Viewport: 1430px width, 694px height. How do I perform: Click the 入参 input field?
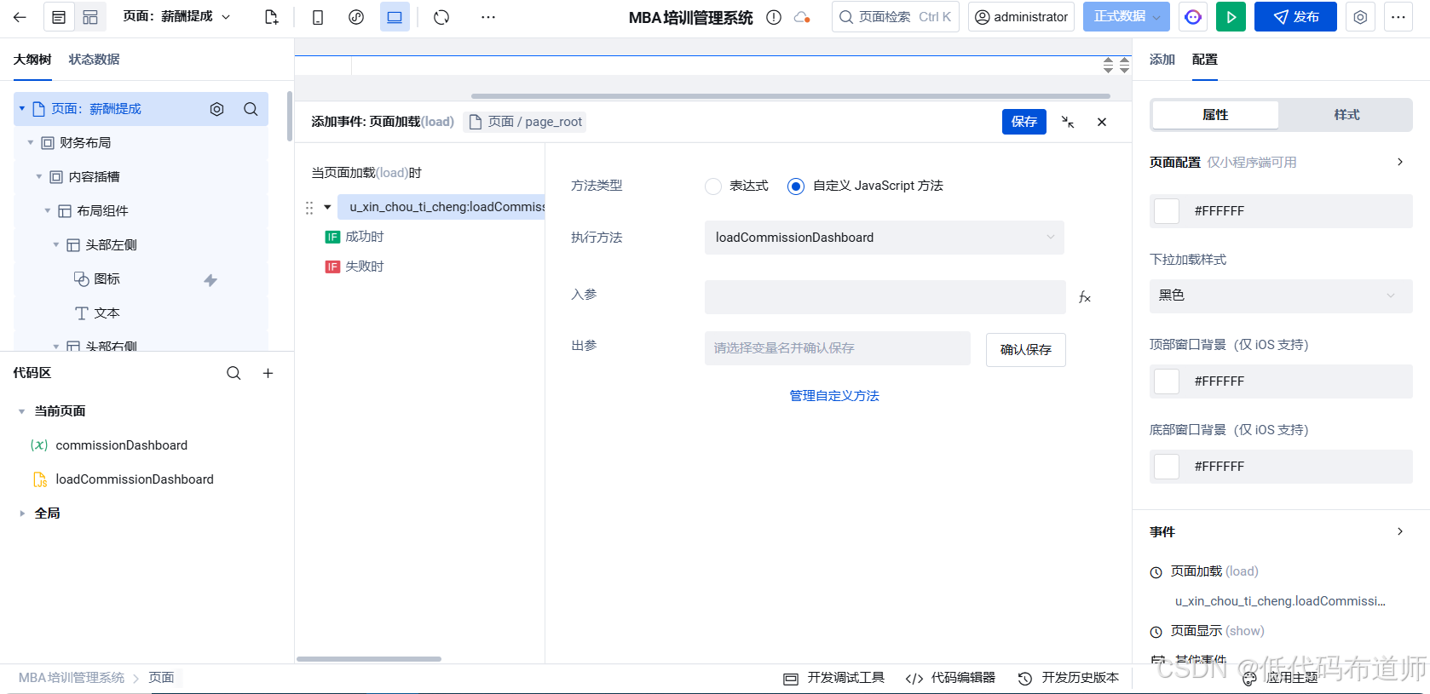(885, 297)
